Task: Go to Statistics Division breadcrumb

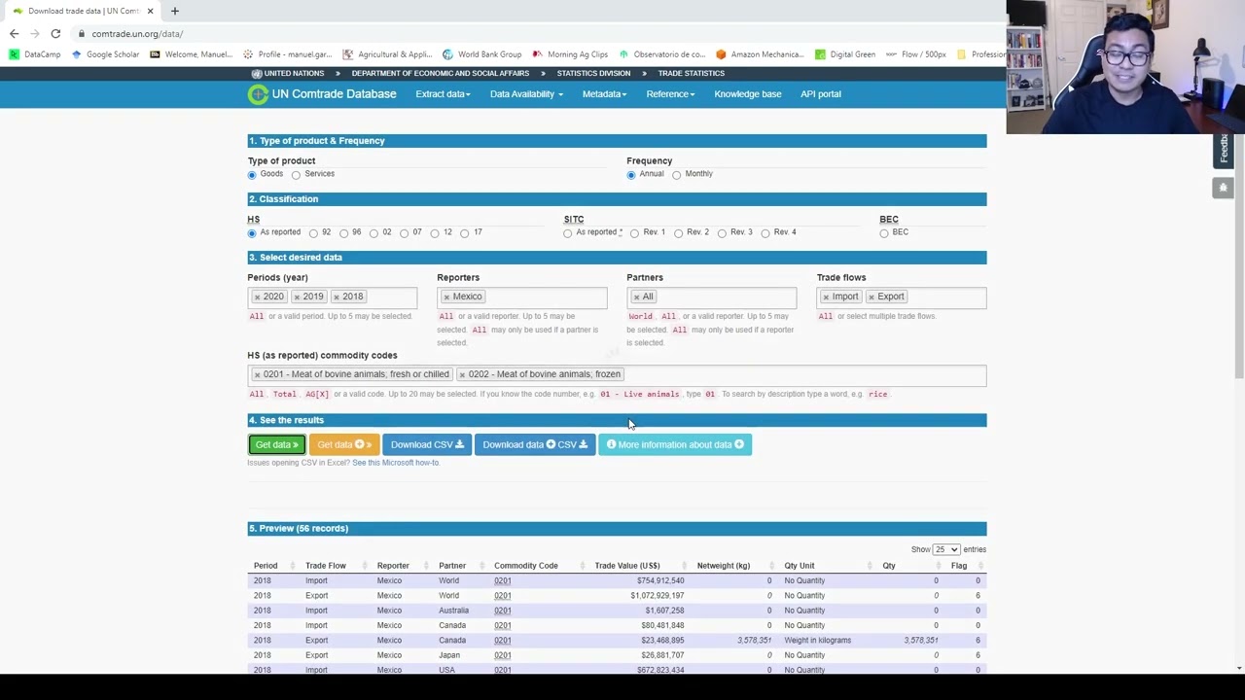Action: coord(593,73)
